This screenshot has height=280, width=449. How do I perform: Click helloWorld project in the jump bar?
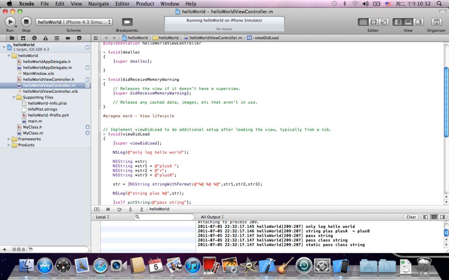click(x=135, y=38)
